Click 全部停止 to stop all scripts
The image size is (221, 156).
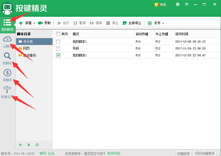132,23
